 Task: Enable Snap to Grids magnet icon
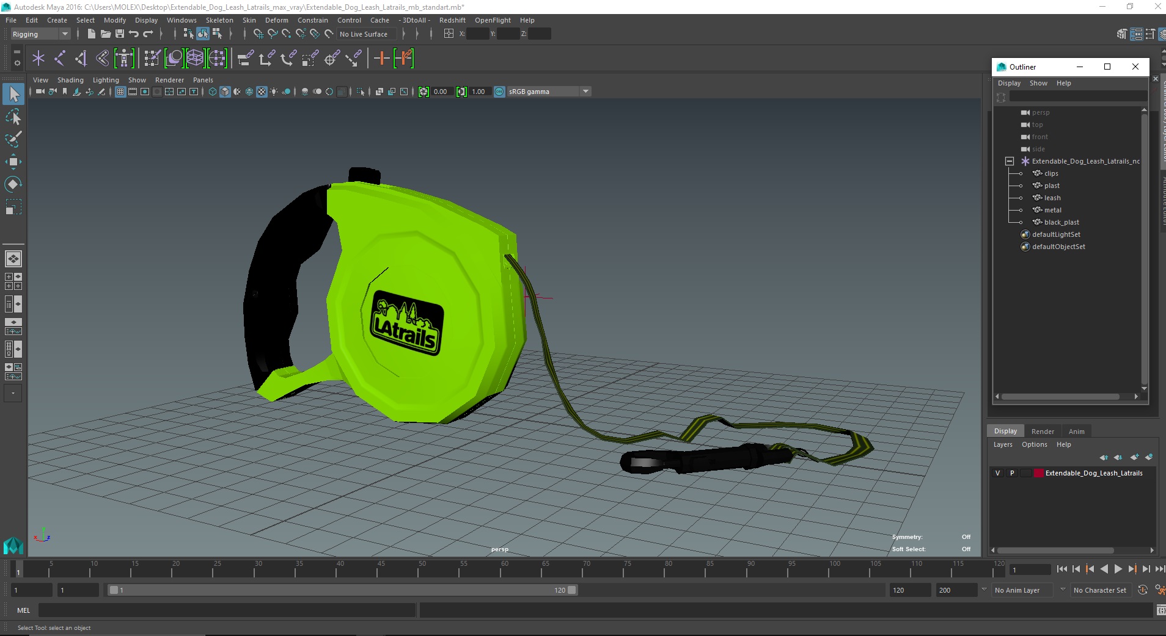258,34
